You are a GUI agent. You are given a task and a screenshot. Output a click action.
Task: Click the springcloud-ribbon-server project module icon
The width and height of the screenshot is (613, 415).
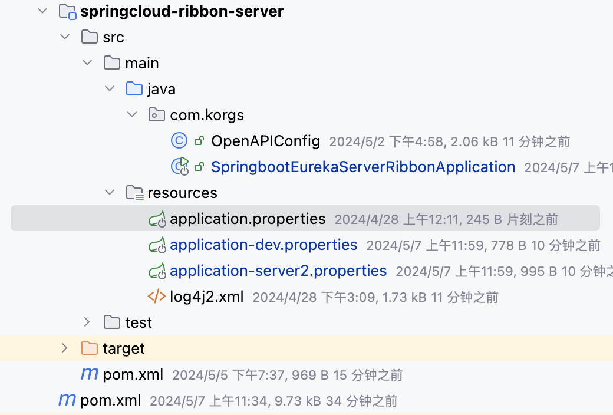pyautogui.click(x=67, y=11)
